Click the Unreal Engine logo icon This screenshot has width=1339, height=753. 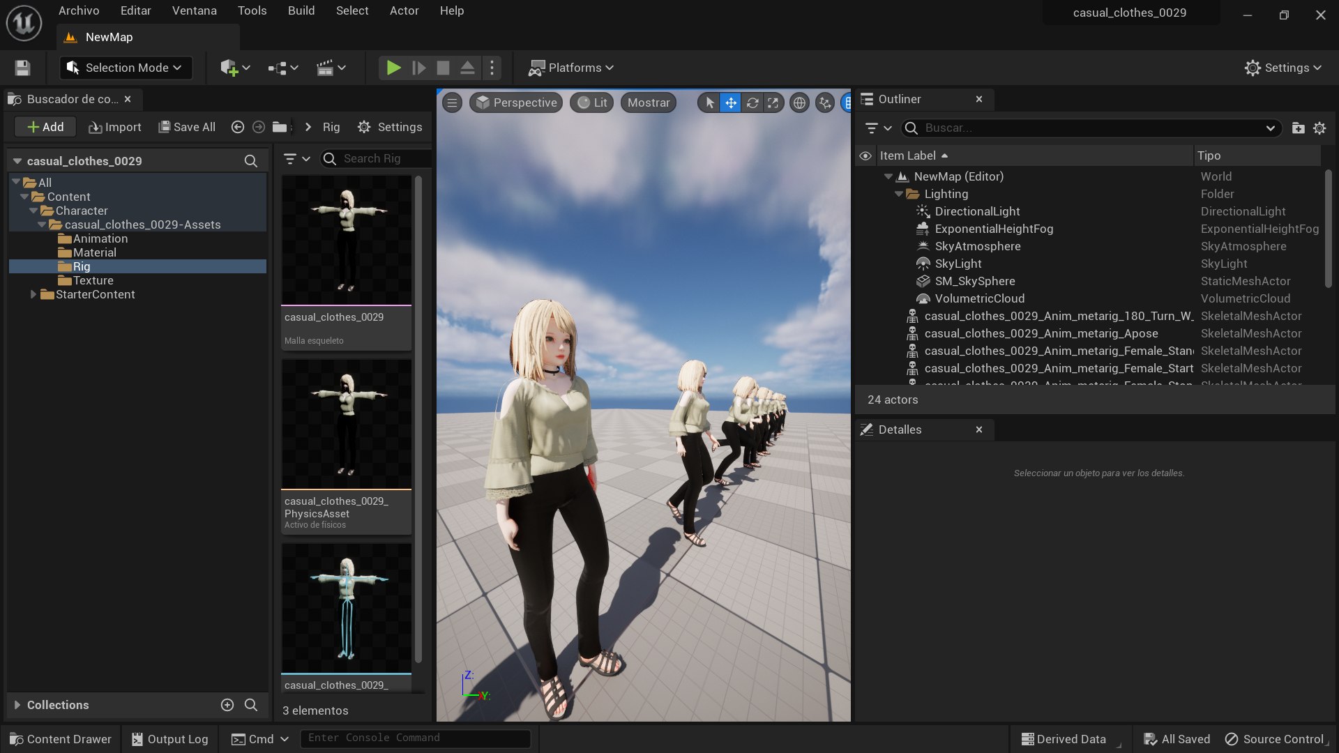click(x=24, y=23)
